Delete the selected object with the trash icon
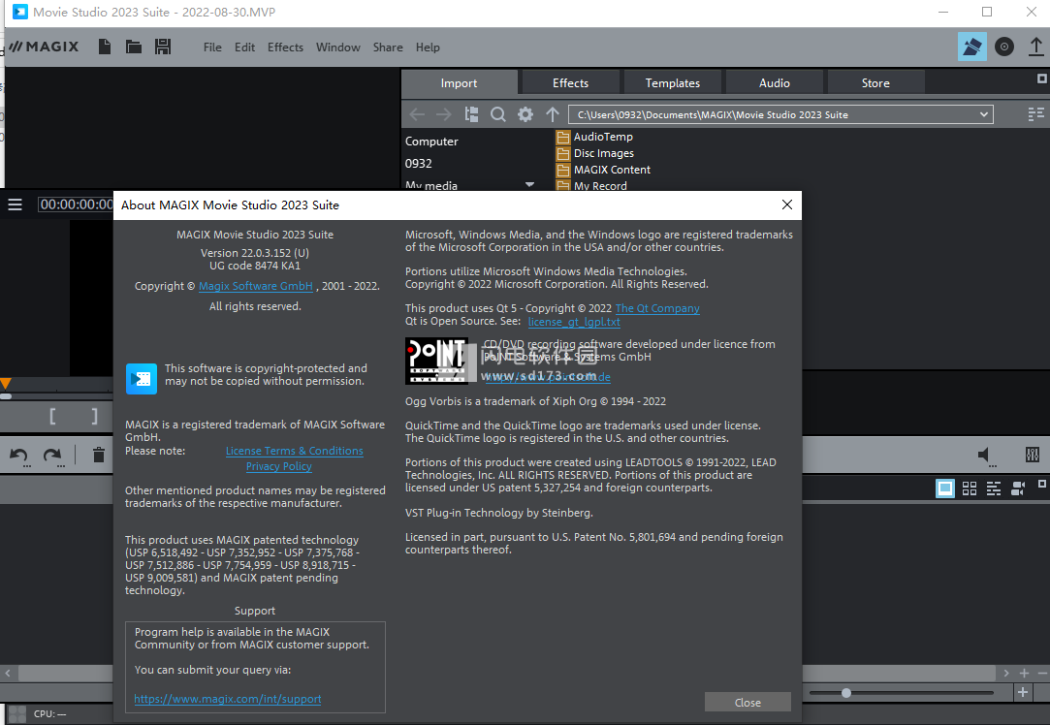The height and width of the screenshot is (725, 1050). (99, 456)
